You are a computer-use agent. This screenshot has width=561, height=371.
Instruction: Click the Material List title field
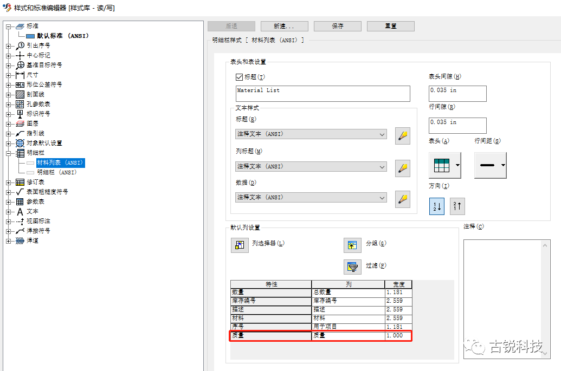click(323, 94)
